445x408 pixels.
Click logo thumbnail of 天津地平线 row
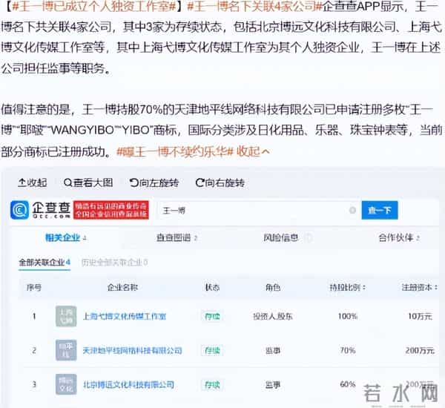66,350
